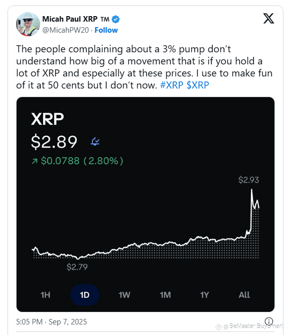Click the green up-arrow price change icon

(x=35, y=161)
